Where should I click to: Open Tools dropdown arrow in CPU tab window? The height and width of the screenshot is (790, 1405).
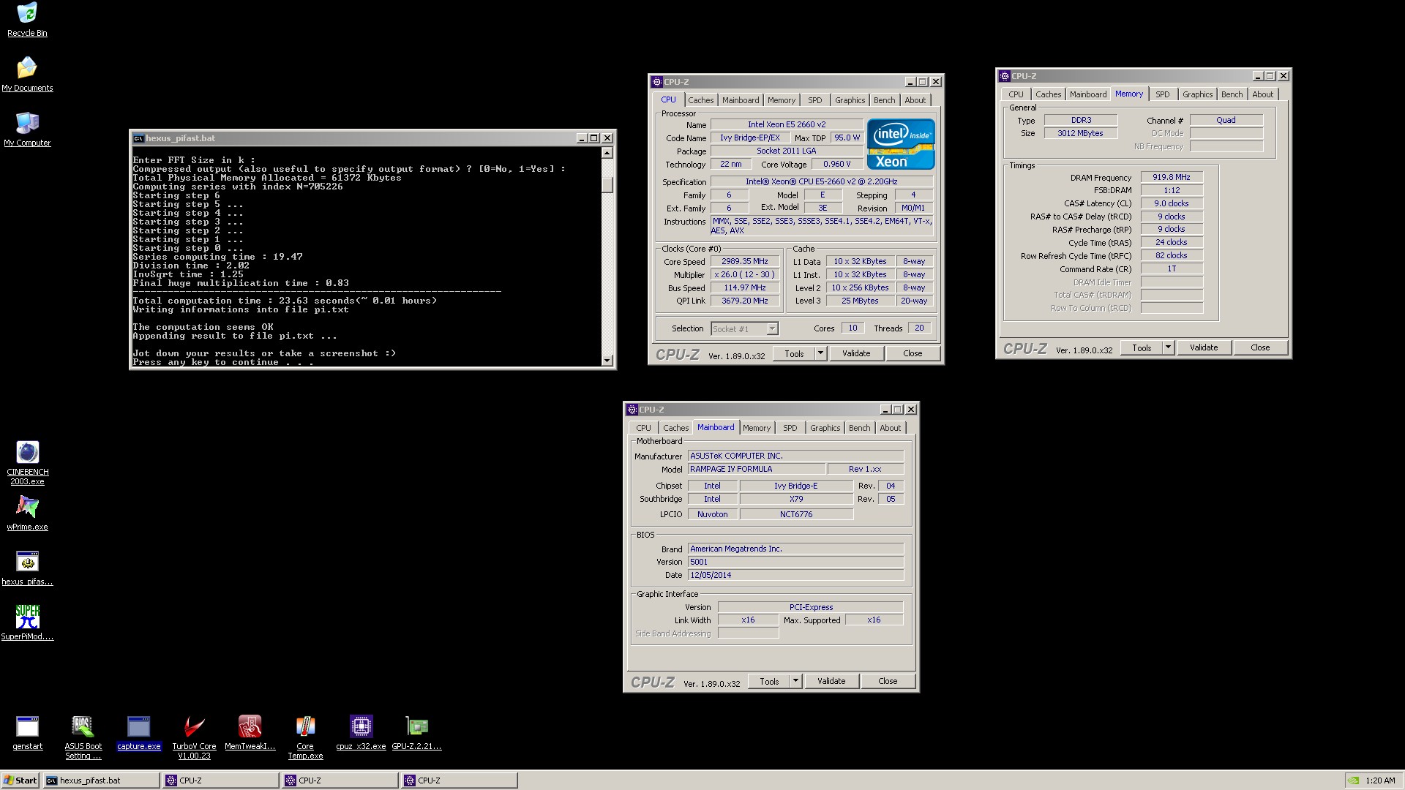point(821,353)
